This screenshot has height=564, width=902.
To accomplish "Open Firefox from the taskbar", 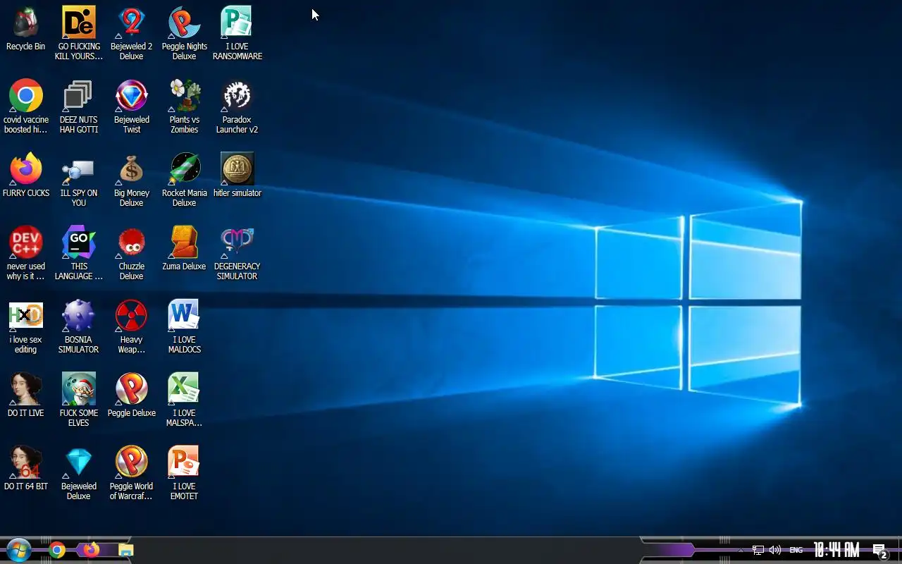I will click(92, 550).
